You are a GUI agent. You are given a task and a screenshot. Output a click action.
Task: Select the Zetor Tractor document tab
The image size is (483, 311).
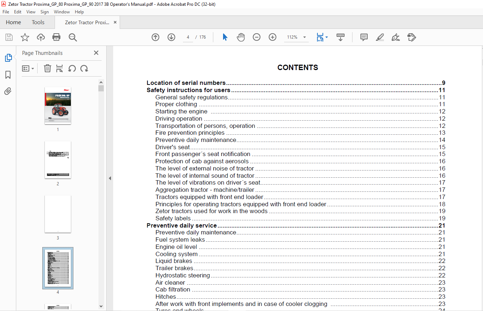[x=87, y=22]
